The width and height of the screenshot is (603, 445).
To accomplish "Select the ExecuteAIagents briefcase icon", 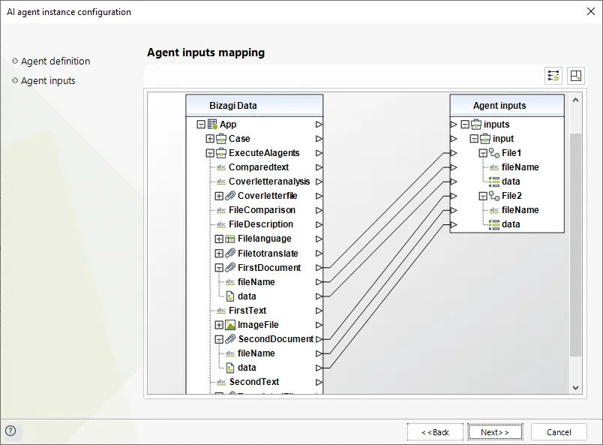I will pyautogui.click(x=221, y=153).
